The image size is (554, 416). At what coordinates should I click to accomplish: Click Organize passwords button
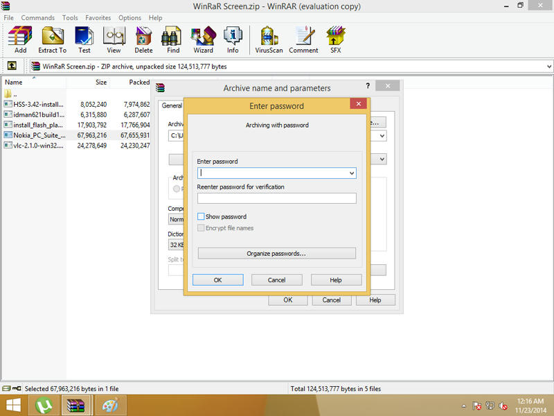point(276,253)
